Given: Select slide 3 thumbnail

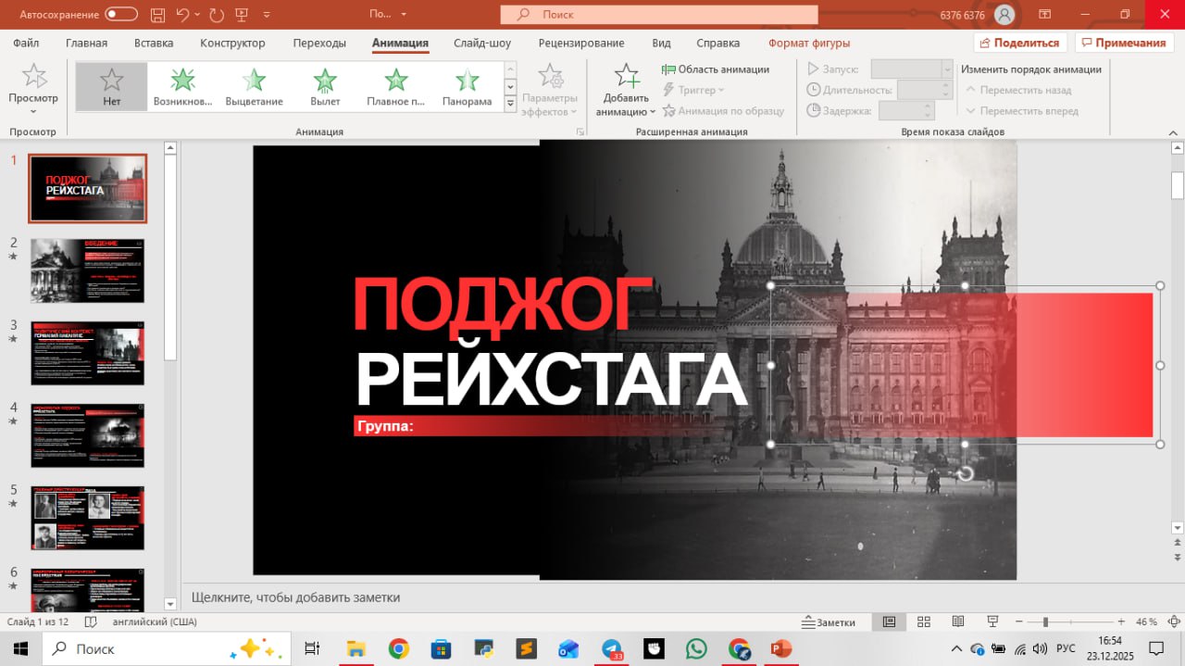Looking at the screenshot, I should click(x=87, y=353).
